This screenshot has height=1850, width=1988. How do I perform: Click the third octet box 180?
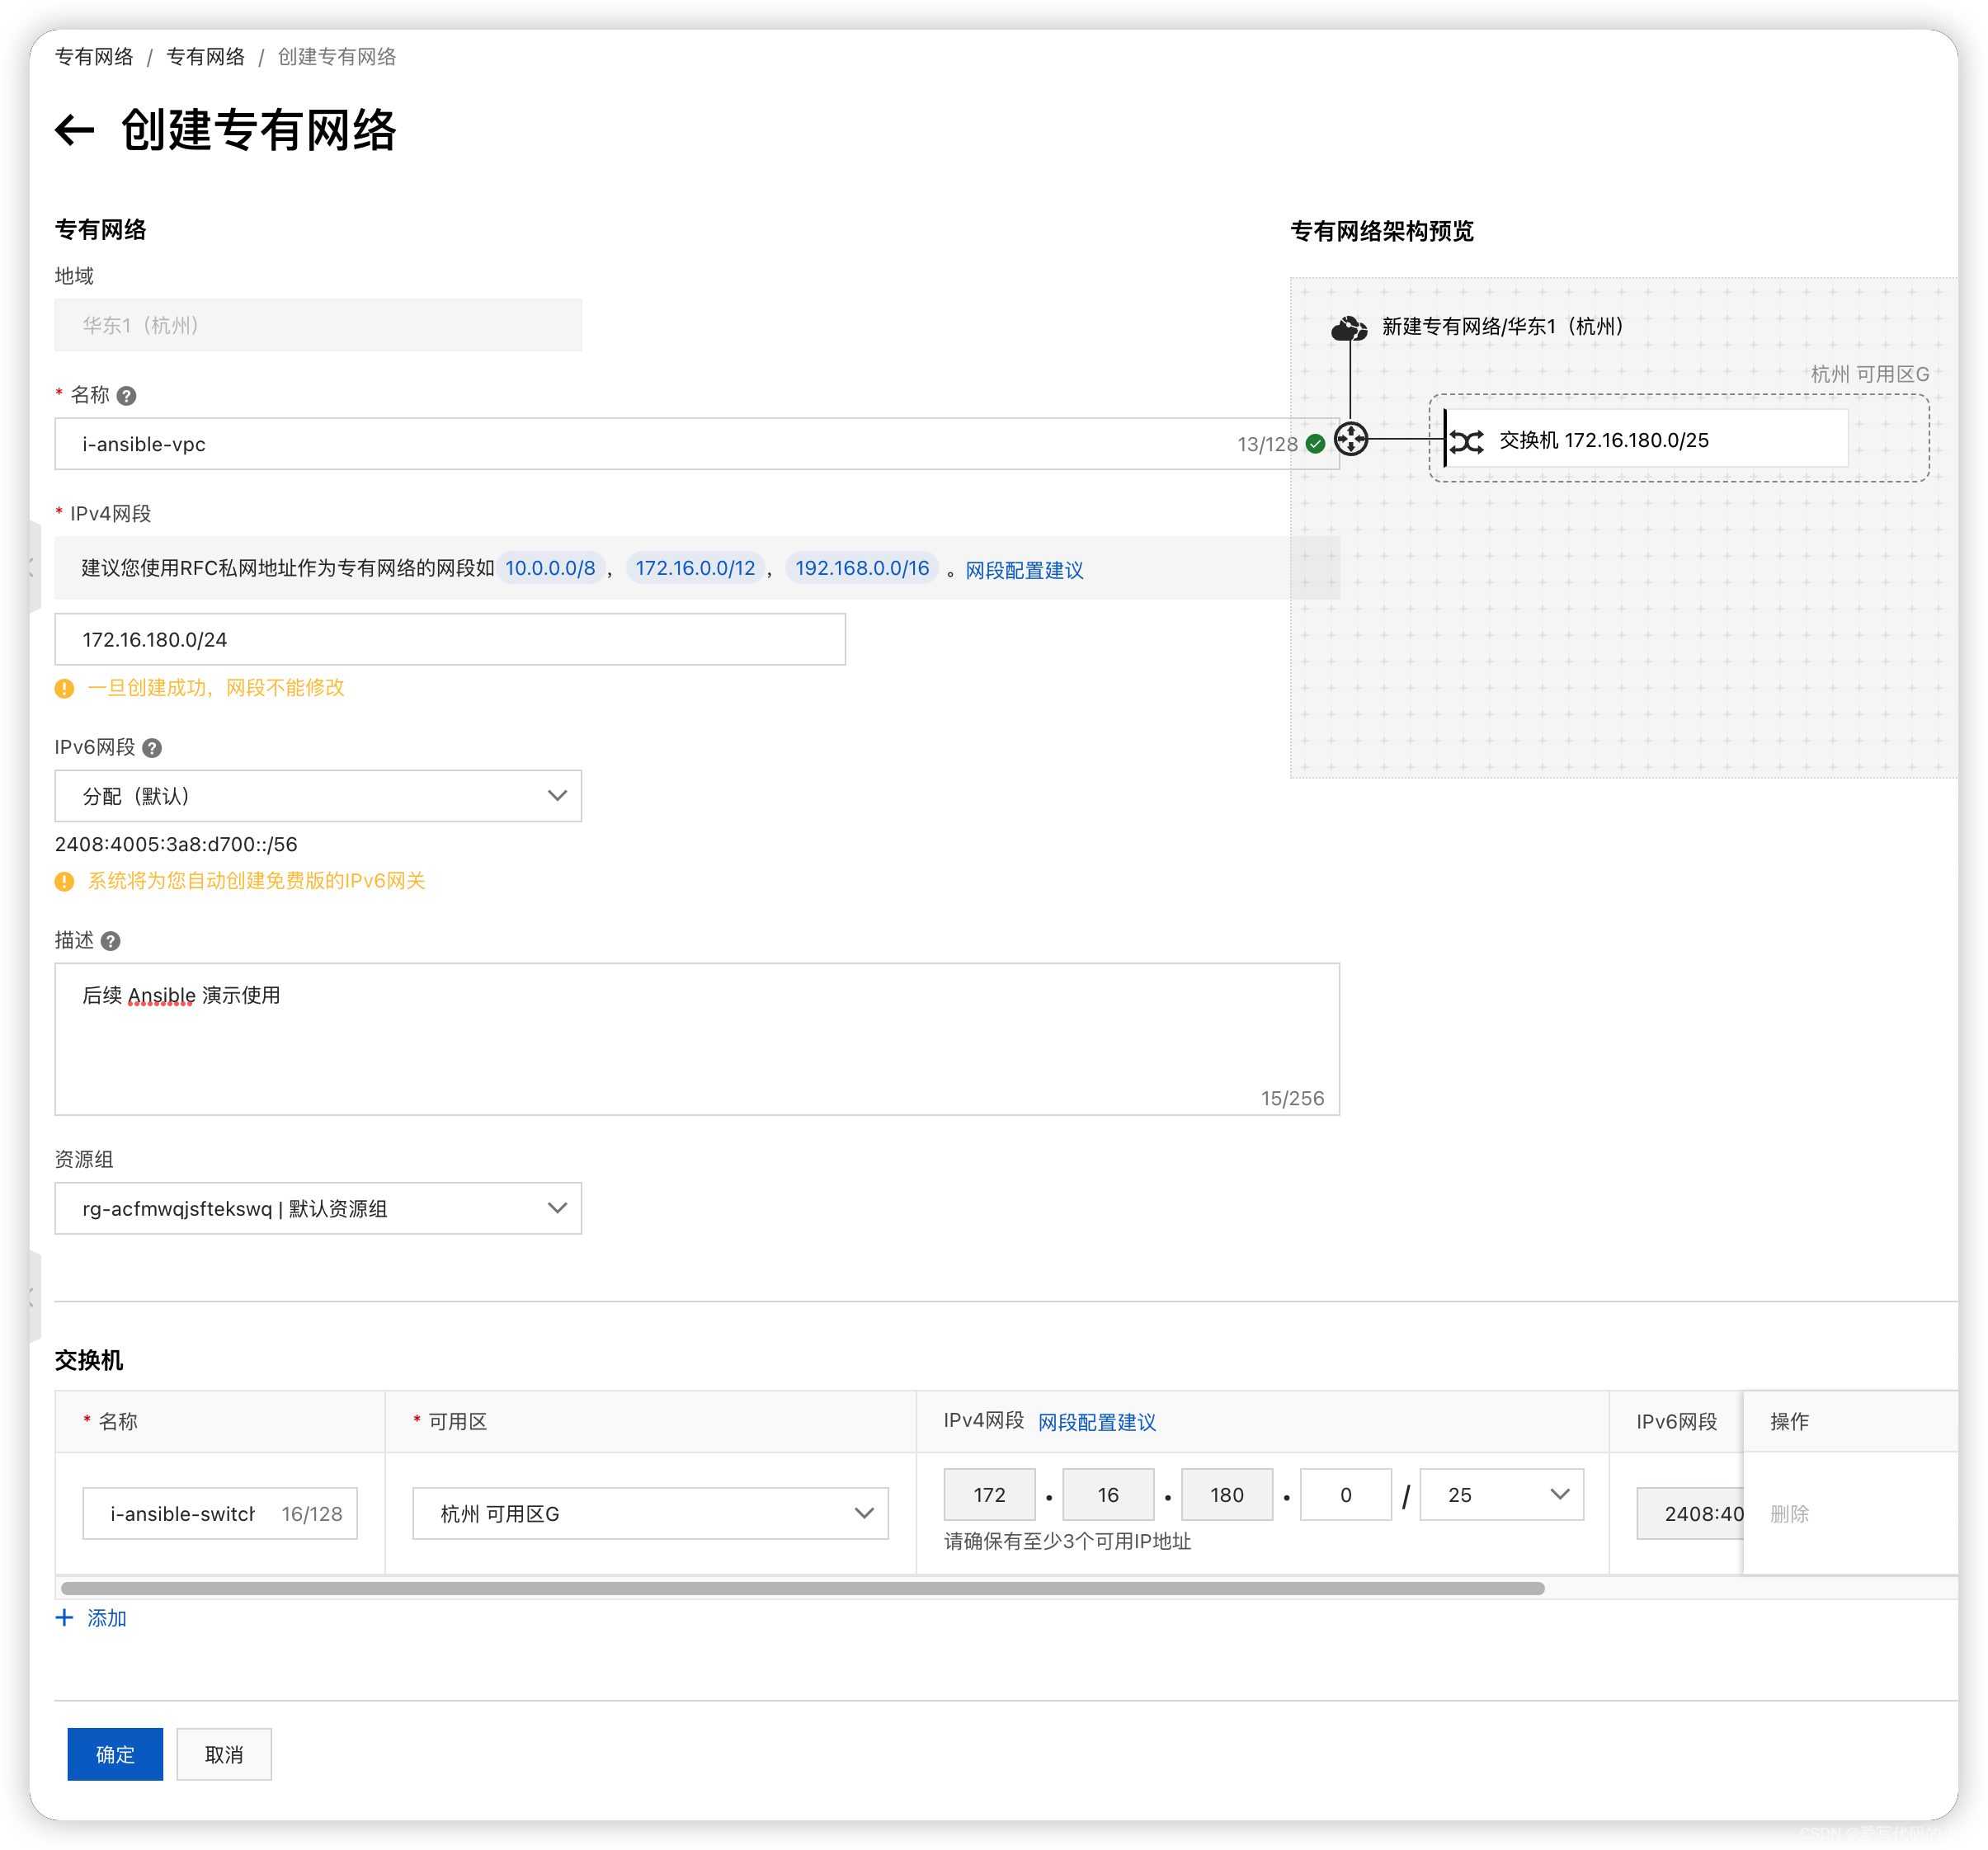[1227, 1495]
